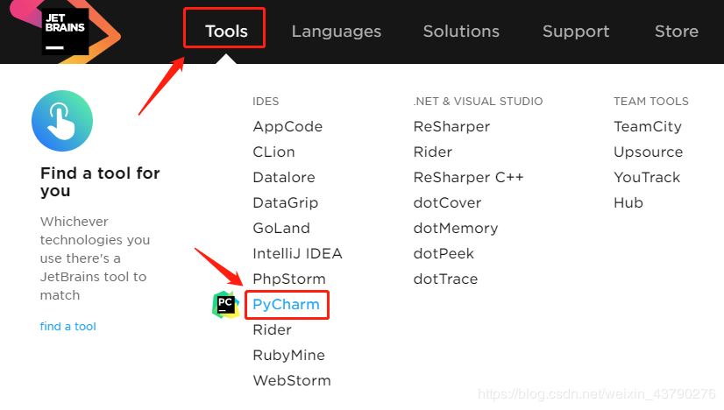Open the Support menu
This screenshot has height=410, width=724.
coord(576,32)
